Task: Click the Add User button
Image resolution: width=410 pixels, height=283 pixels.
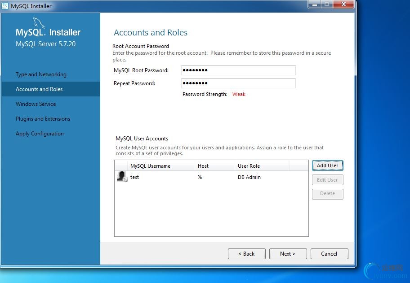Action: [327, 165]
